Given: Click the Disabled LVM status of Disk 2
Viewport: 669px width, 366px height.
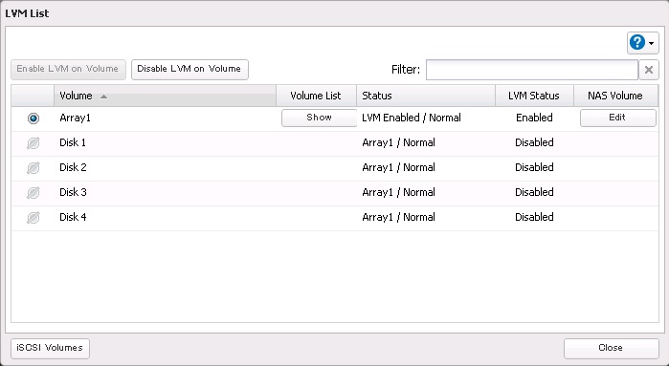Looking at the screenshot, I should tap(534, 167).
